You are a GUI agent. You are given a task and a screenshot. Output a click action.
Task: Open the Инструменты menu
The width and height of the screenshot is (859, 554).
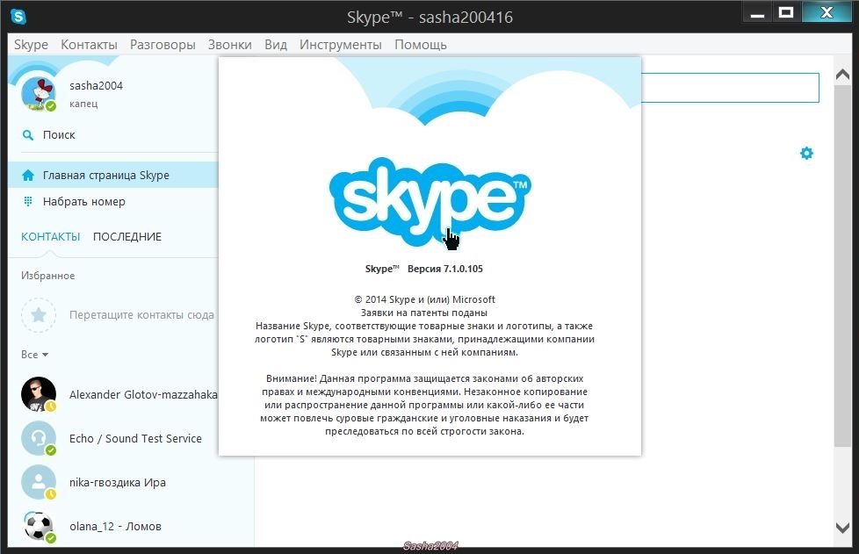(340, 45)
